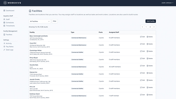The width and height of the screenshot is (176, 99).
Task: Click the Assigned Staff column header
Action: coord(114,32)
